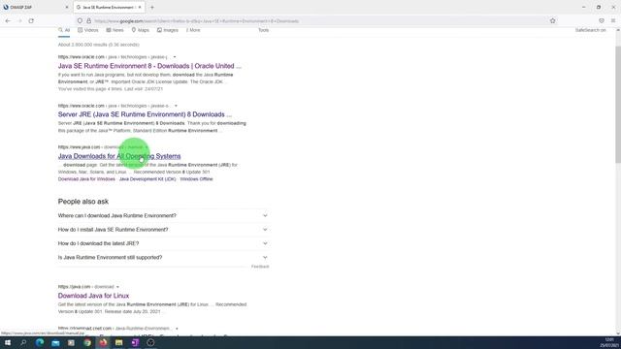Open the Mail app from the taskbar

point(55,342)
